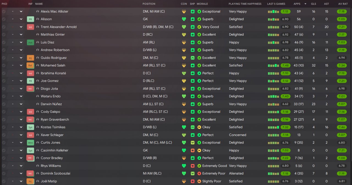
Task: Tick the pick checkbox for Alexis Mac Allister
Action: 4,11
